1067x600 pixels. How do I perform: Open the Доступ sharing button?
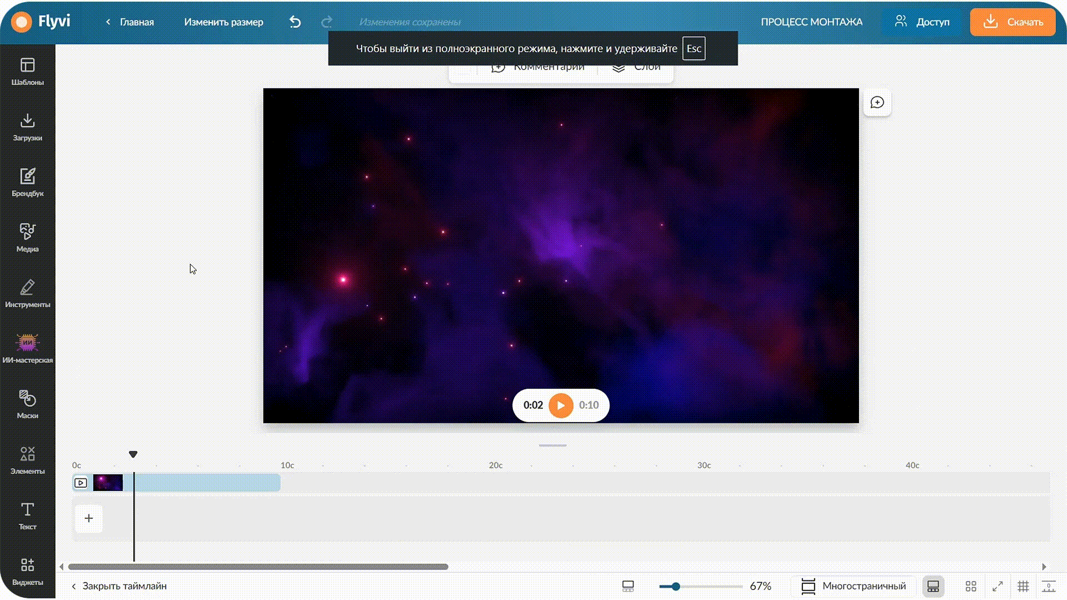(x=922, y=22)
